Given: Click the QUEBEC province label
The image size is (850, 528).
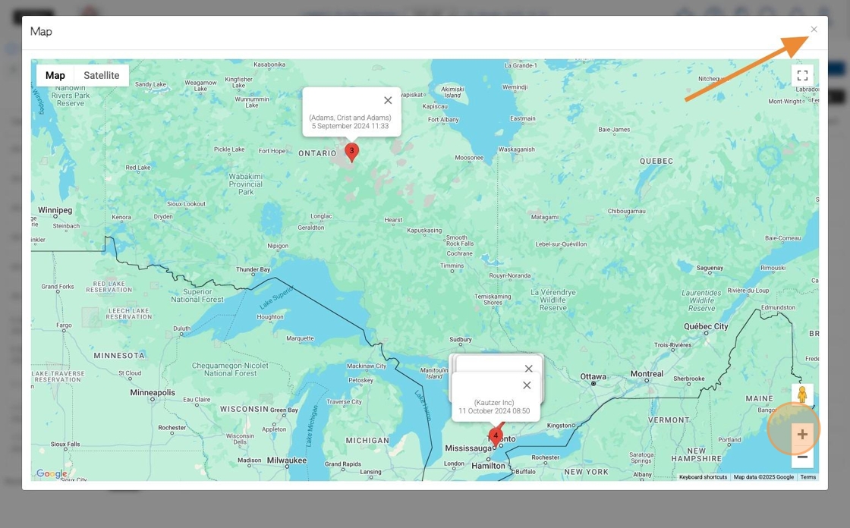Looking at the screenshot, I should 656,161.
